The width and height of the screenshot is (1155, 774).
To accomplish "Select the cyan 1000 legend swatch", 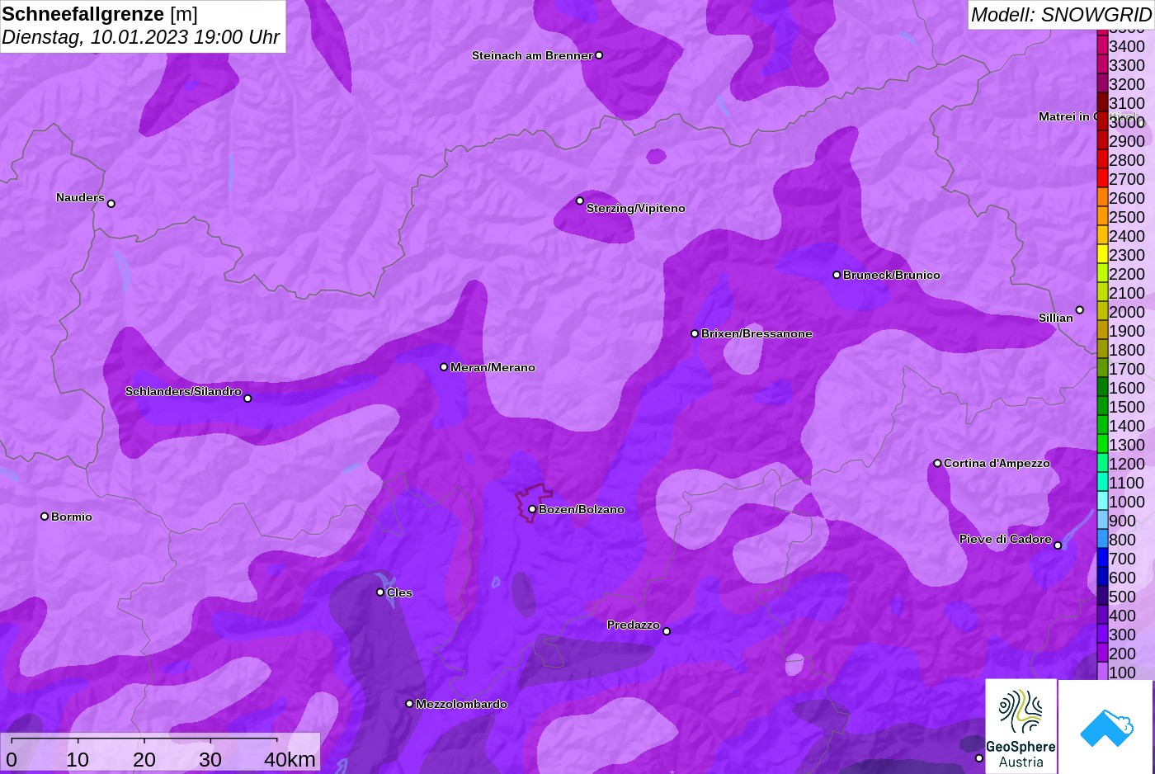I will 1102,501.
